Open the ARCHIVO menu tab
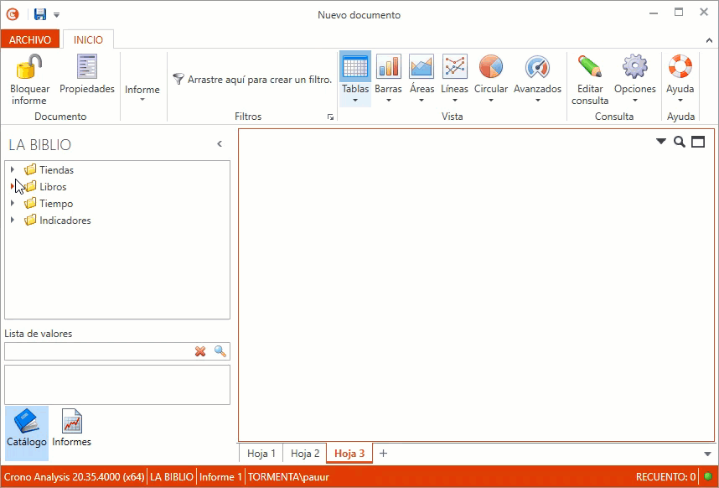The height and width of the screenshot is (488, 719). click(x=30, y=39)
